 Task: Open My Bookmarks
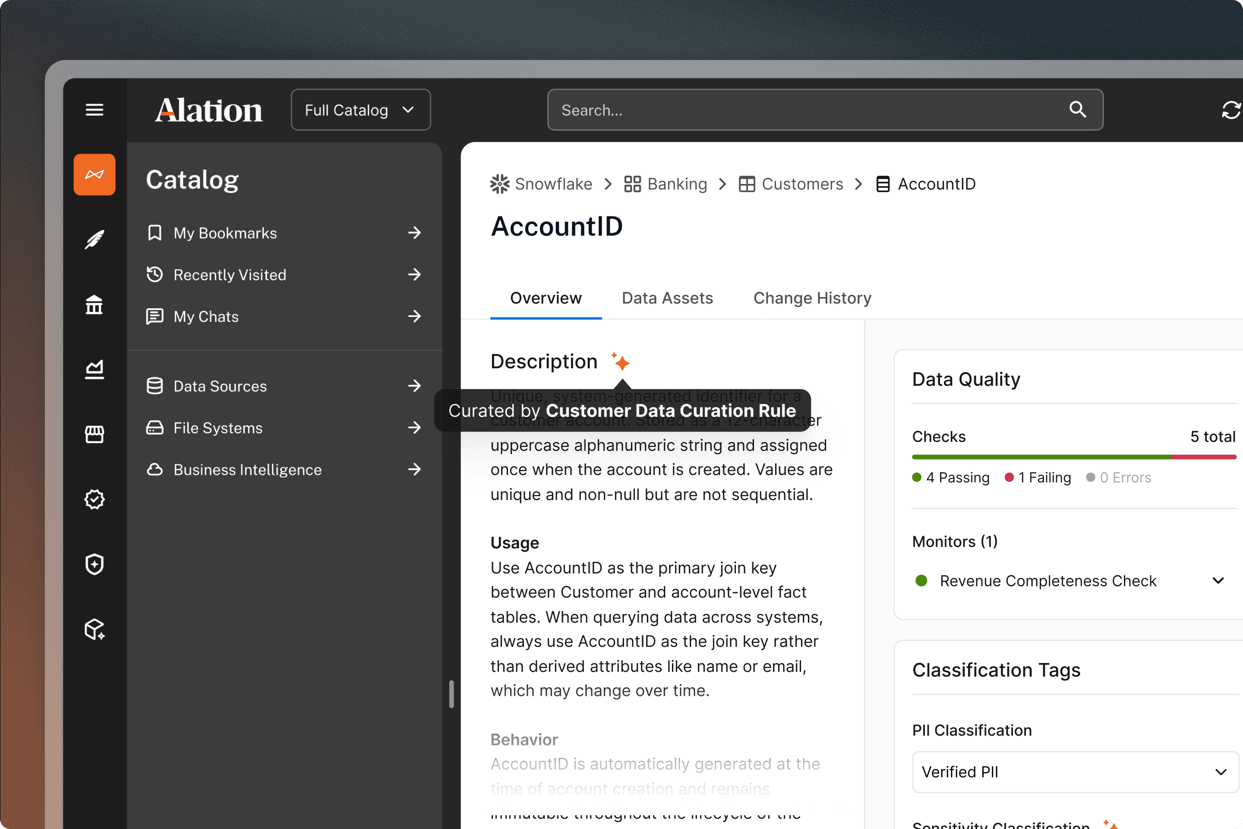click(x=284, y=233)
